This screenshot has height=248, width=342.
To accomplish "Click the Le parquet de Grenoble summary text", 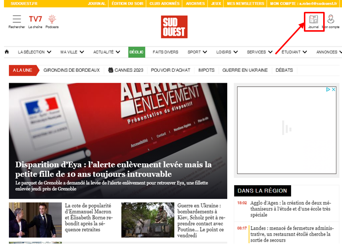I will point(111,186).
